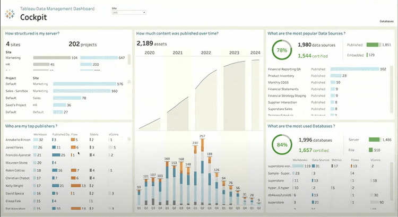Click the Default Sales bar showing 78
Image resolution: width=398 pixels, height=217 pixels.
tap(67, 98)
